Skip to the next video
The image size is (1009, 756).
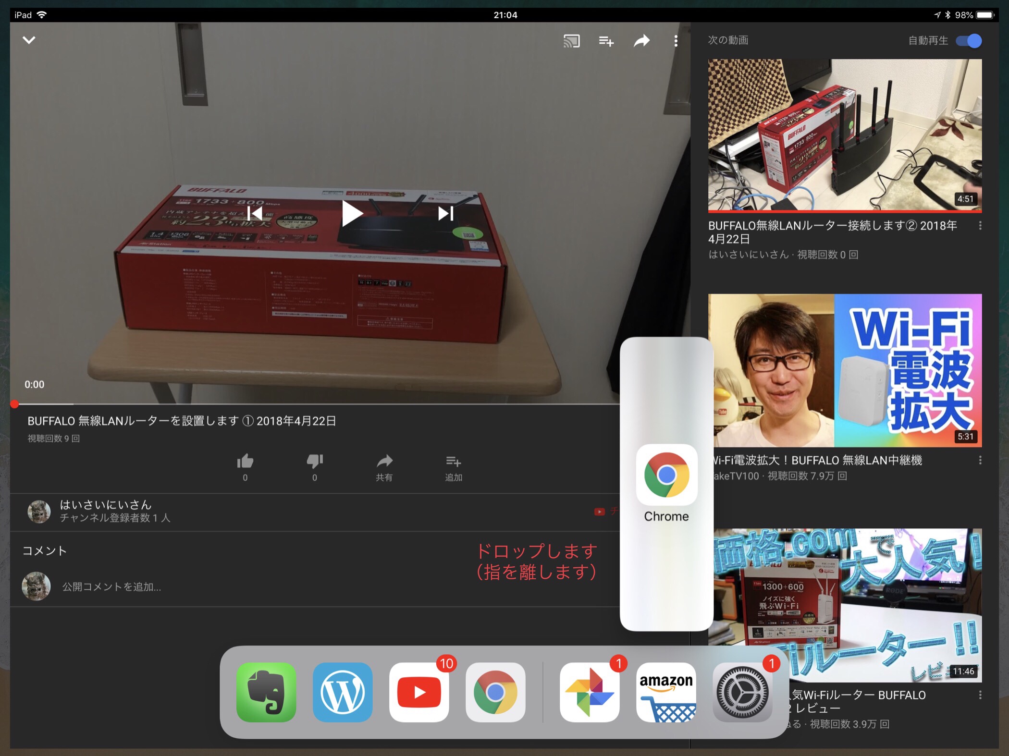click(x=445, y=213)
